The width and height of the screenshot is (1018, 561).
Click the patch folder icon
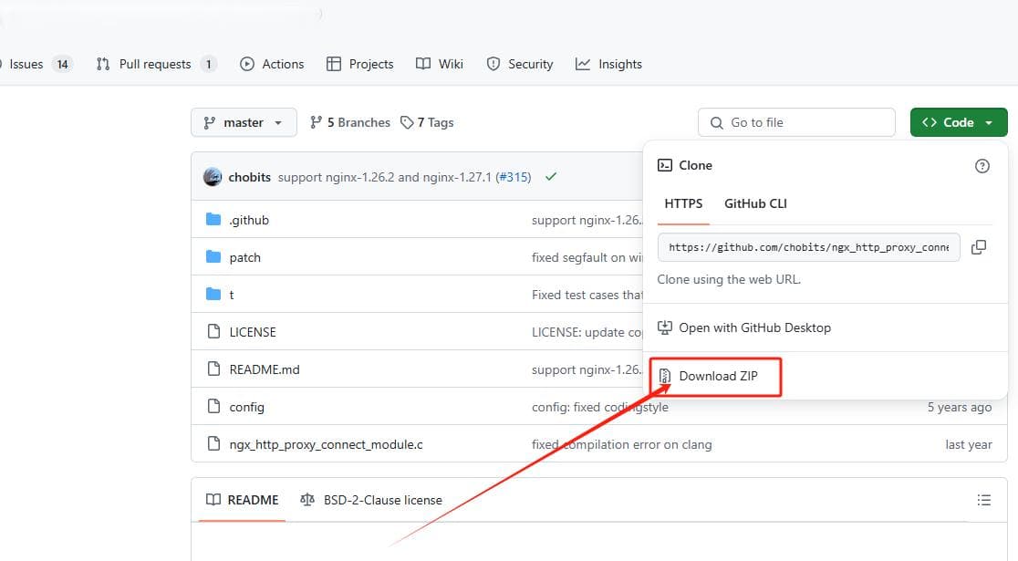(213, 257)
